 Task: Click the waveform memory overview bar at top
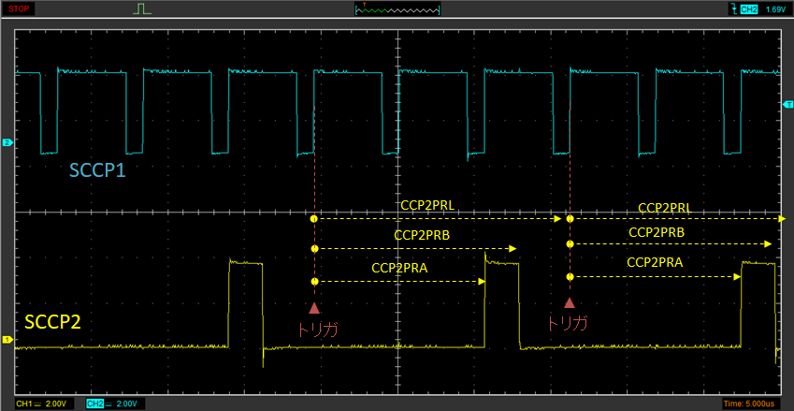pos(397,9)
